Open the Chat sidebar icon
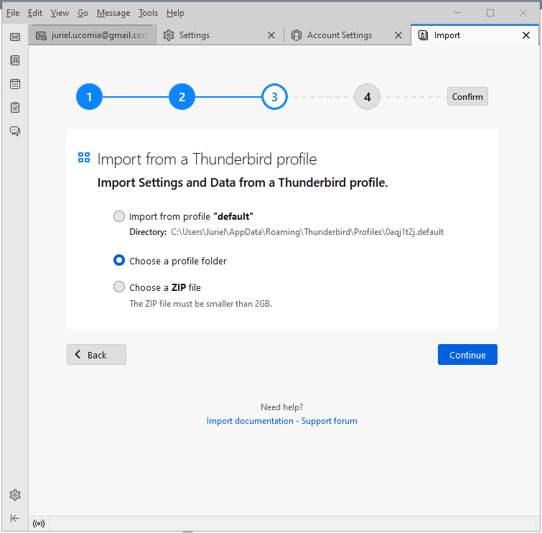Screen dimensions: 542x533 (15, 131)
